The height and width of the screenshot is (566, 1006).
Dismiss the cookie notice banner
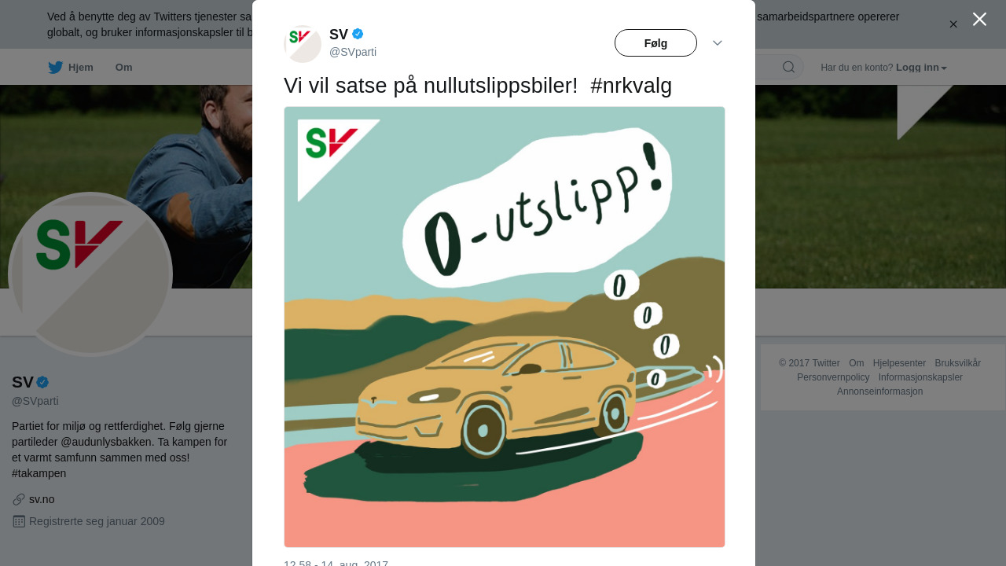click(x=953, y=24)
